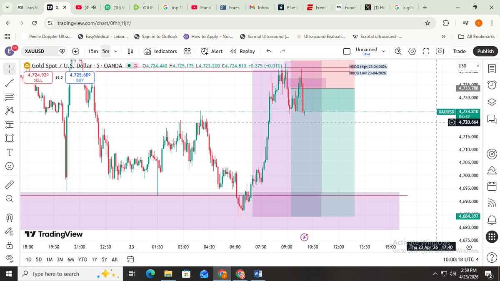Open the USD currency dropdown
500x281 pixels.
(x=469, y=66)
